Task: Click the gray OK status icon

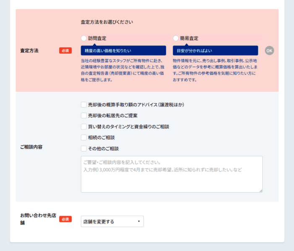Action: [270, 50]
